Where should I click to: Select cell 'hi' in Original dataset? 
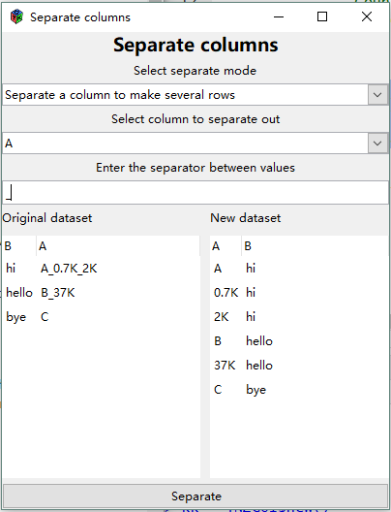point(11,269)
